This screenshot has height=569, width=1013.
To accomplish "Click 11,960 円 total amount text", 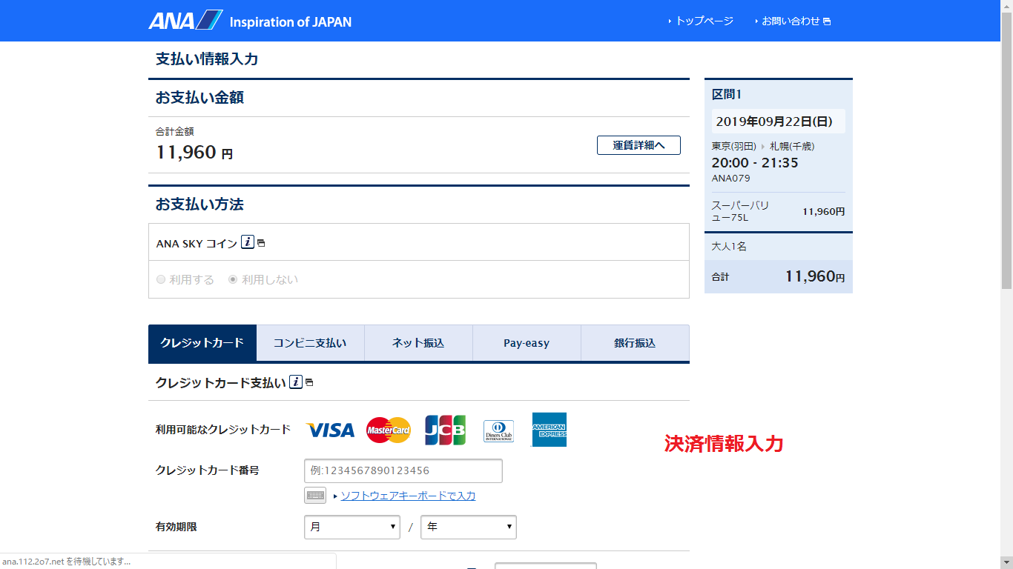I will tap(194, 153).
